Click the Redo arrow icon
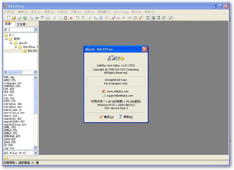The width and height of the screenshot is (234, 170). pos(83,18)
